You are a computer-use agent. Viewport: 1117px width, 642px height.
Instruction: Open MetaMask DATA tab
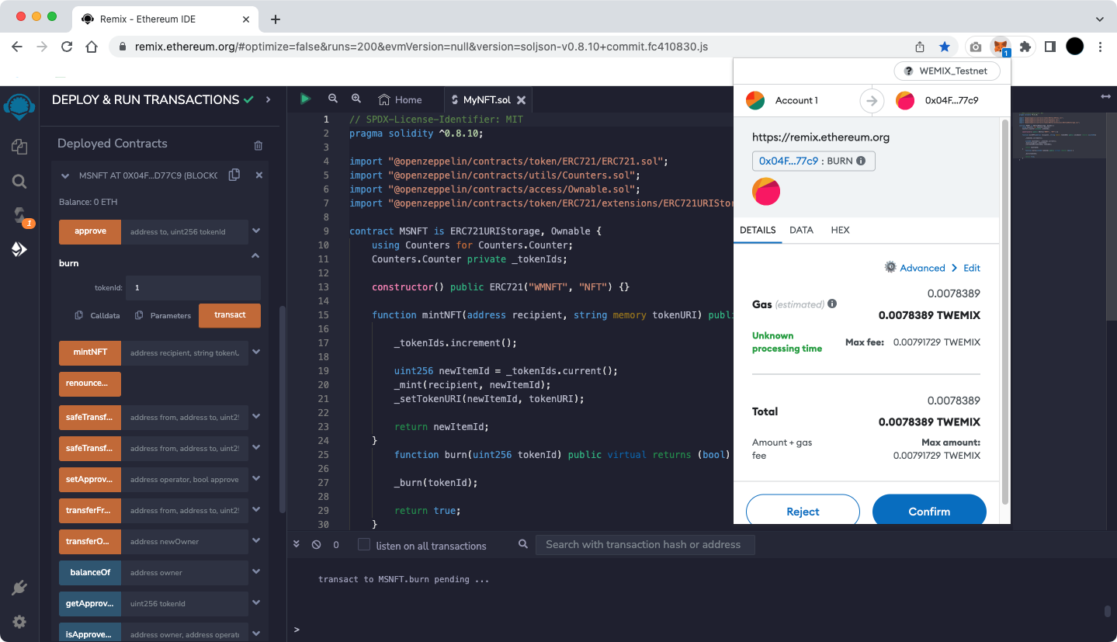pyautogui.click(x=801, y=230)
